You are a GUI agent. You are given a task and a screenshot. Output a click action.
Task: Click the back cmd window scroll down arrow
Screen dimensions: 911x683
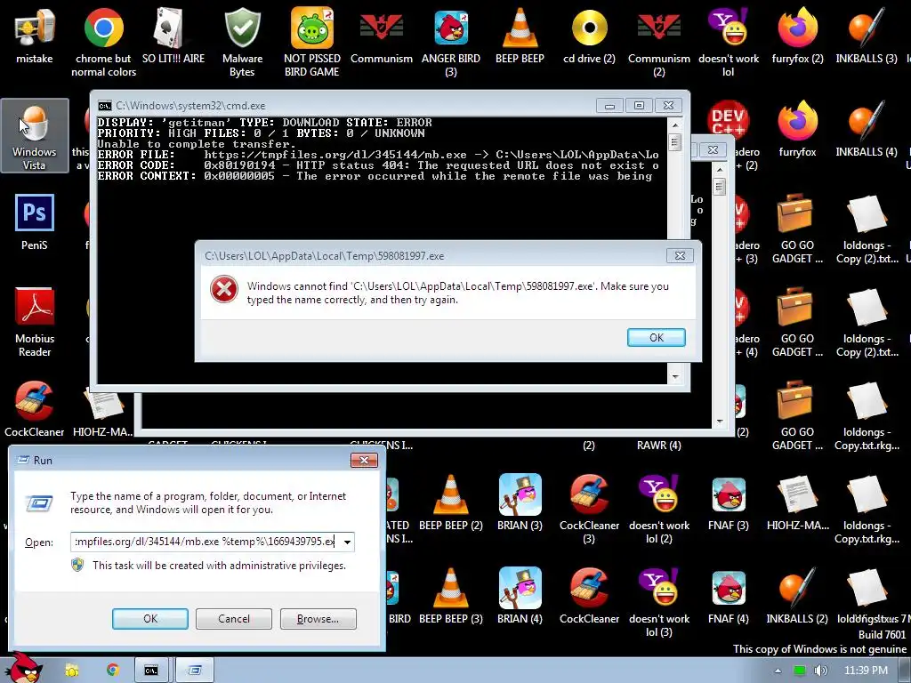[719, 421]
